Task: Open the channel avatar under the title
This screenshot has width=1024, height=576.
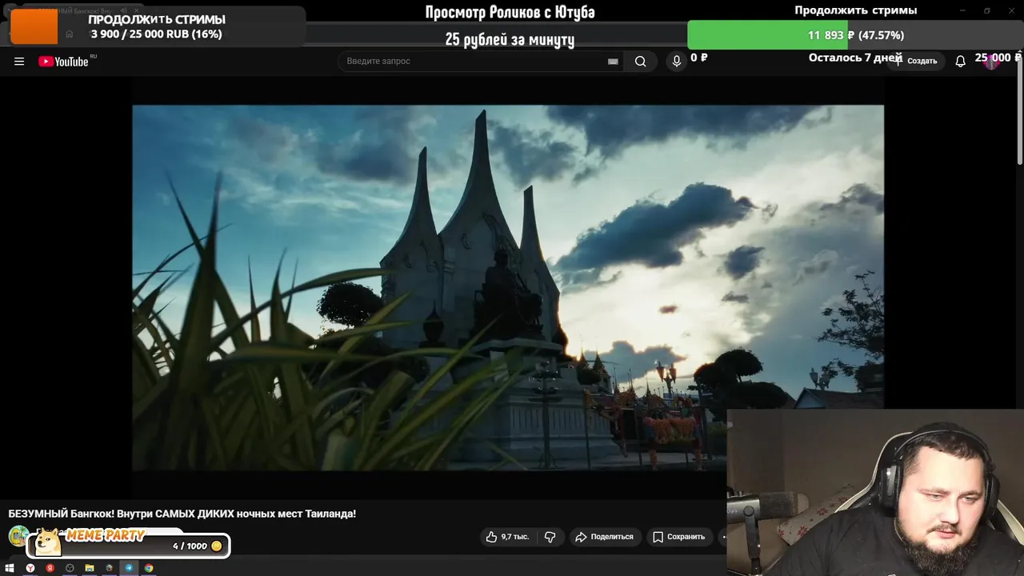Action: (18, 536)
